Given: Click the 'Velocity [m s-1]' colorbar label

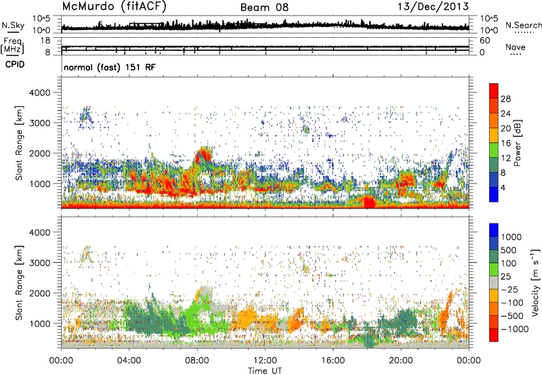Looking at the screenshot, I should pos(535,282).
